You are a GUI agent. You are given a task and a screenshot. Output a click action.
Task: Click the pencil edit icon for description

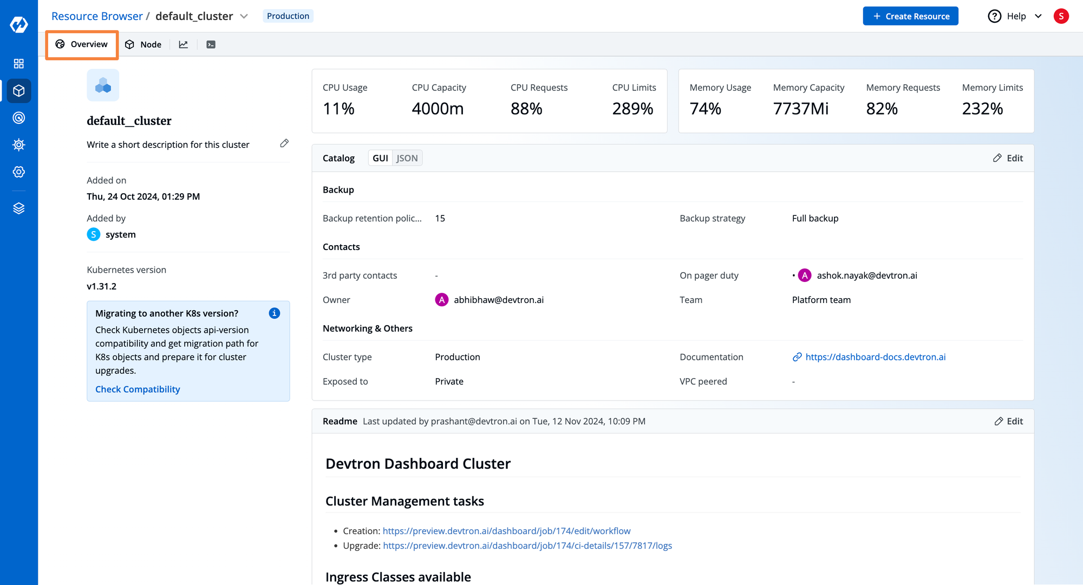(x=286, y=143)
